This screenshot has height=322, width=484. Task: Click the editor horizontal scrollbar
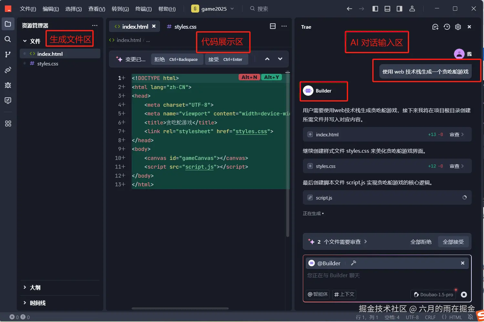coord(180,308)
